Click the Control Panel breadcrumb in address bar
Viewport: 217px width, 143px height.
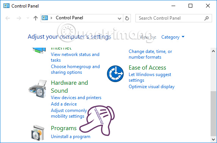[x=69, y=18]
